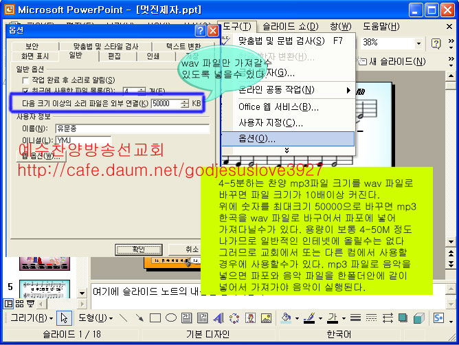Insert Clip Art from drawing toolbar

tap(250, 318)
